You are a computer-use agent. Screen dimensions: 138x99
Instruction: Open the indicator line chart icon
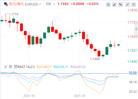click(108, 5)
